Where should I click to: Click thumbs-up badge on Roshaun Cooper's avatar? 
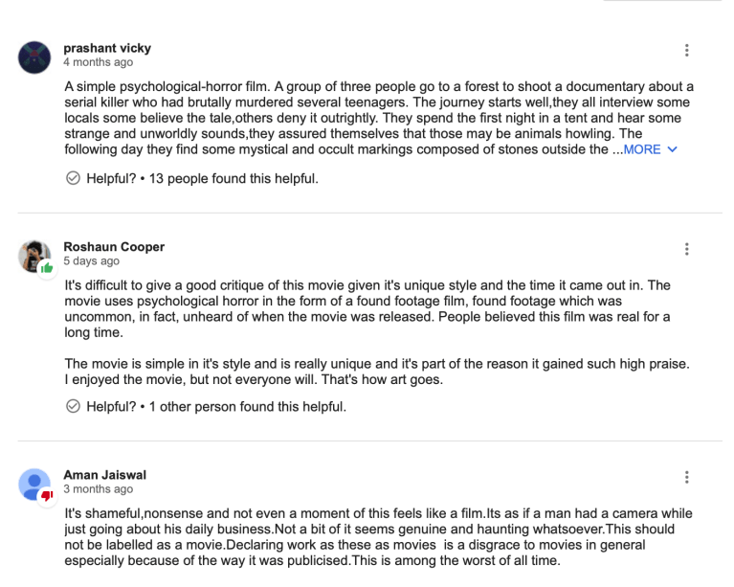[x=46, y=267]
